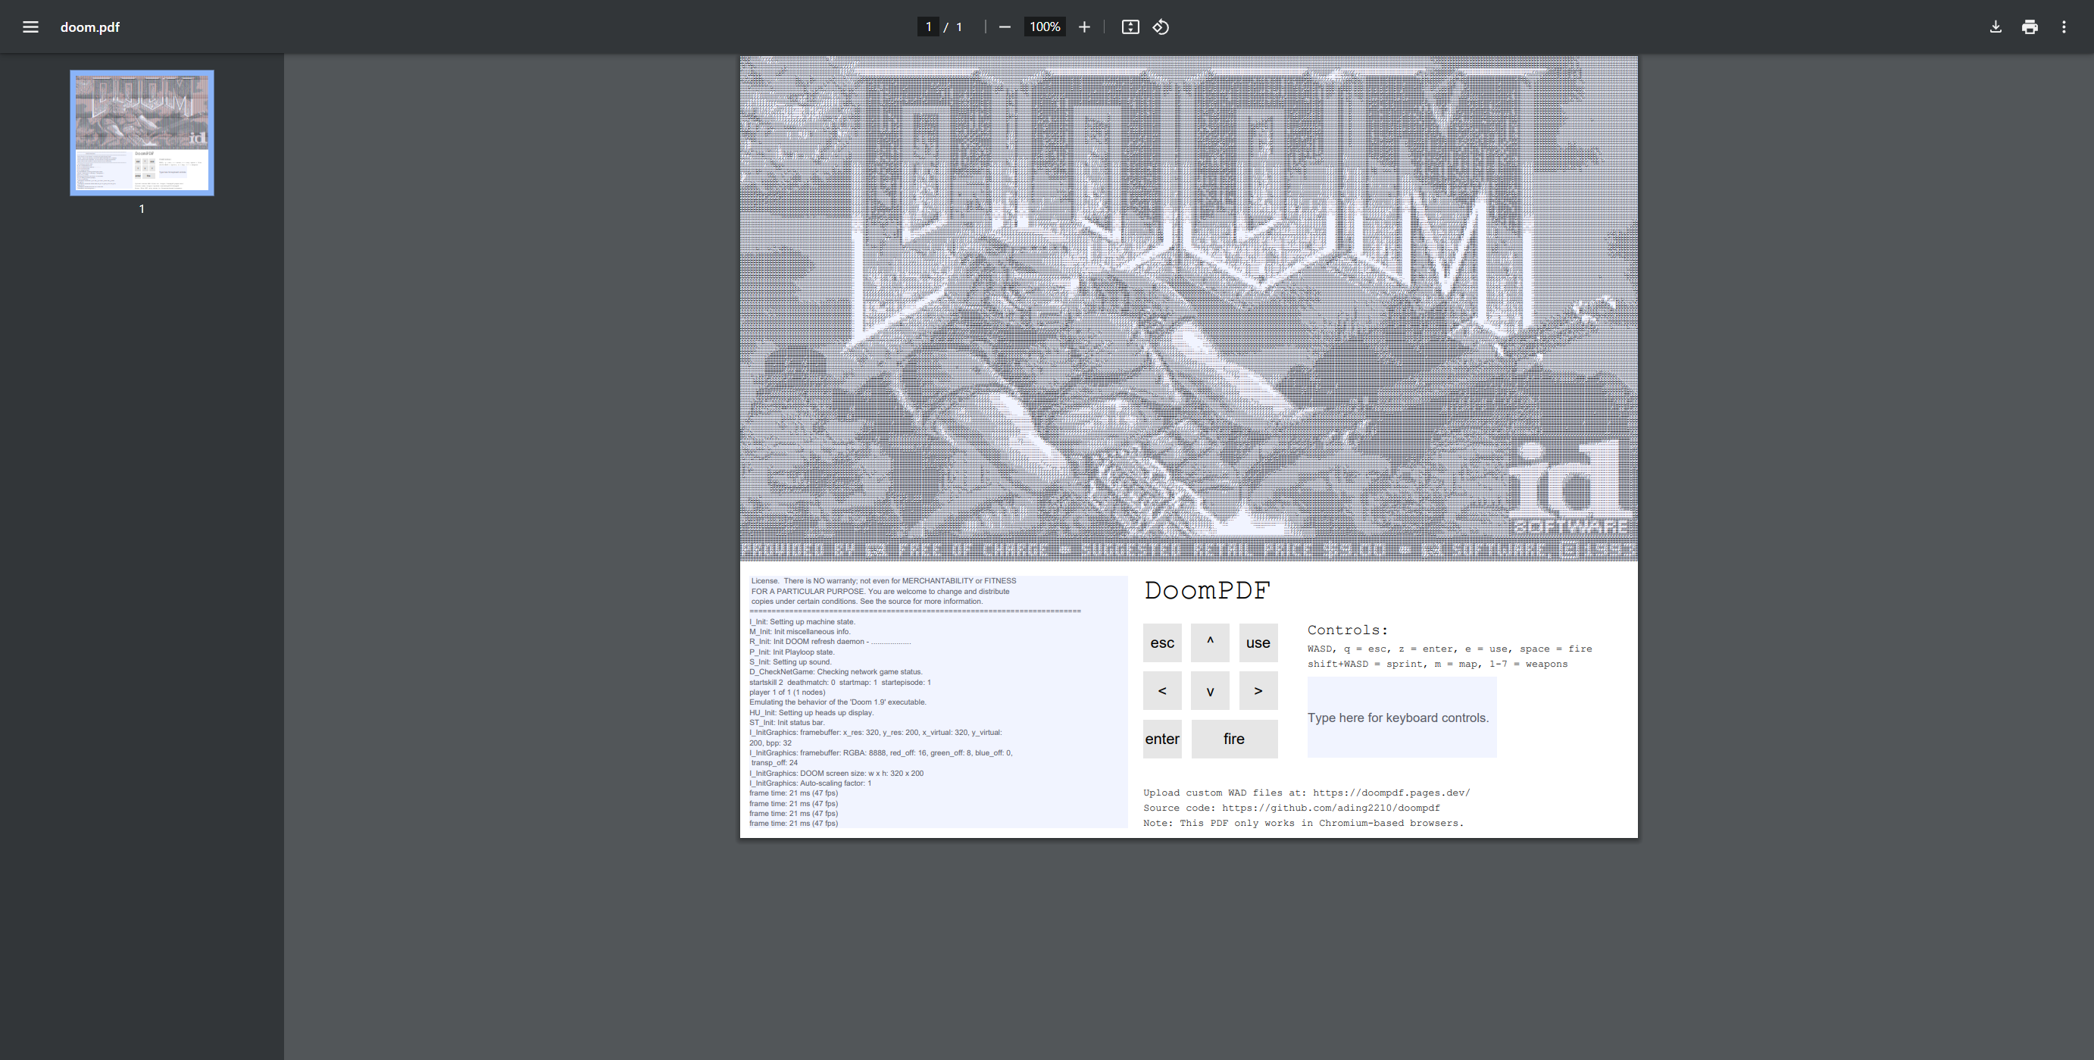Click the DoomPDF heading
2094x1060 pixels.
click(x=1207, y=590)
